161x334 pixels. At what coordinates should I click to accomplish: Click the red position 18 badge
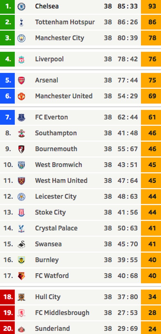(x=7, y=297)
